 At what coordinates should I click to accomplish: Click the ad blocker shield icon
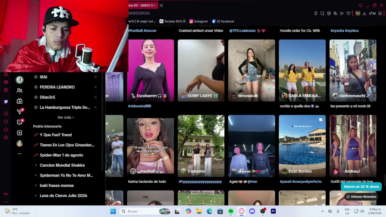(x=329, y=13)
